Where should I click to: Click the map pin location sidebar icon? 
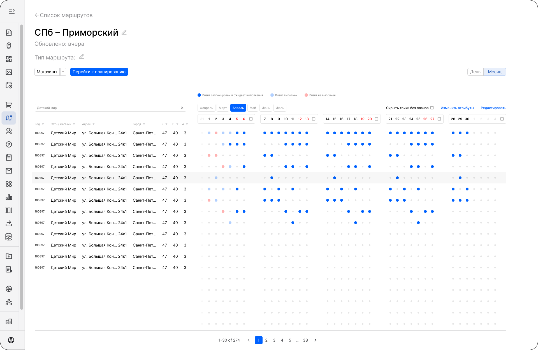point(9,46)
